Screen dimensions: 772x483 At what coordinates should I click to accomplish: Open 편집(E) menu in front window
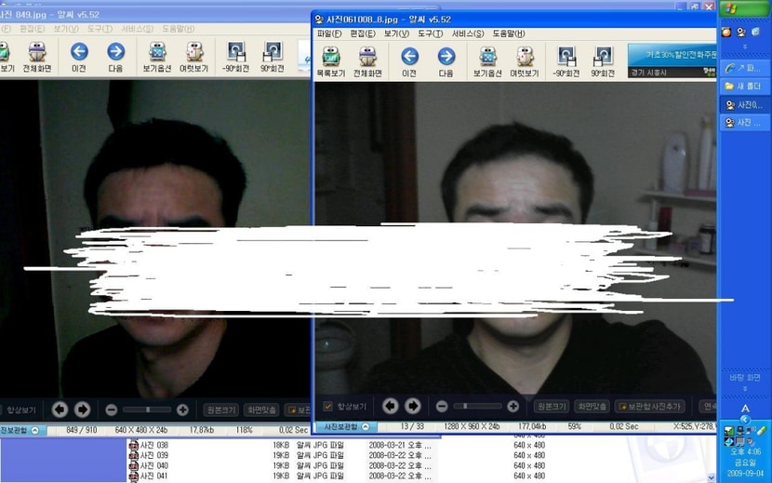point(363,34)
